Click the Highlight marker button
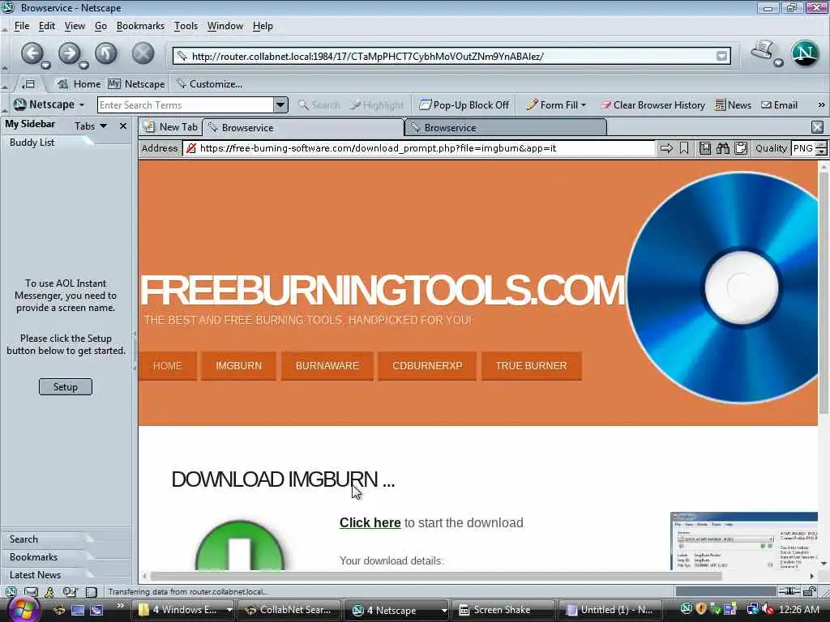Image resolution: width=830 pixels, height=622 pixels. click(x=377, y=105)
